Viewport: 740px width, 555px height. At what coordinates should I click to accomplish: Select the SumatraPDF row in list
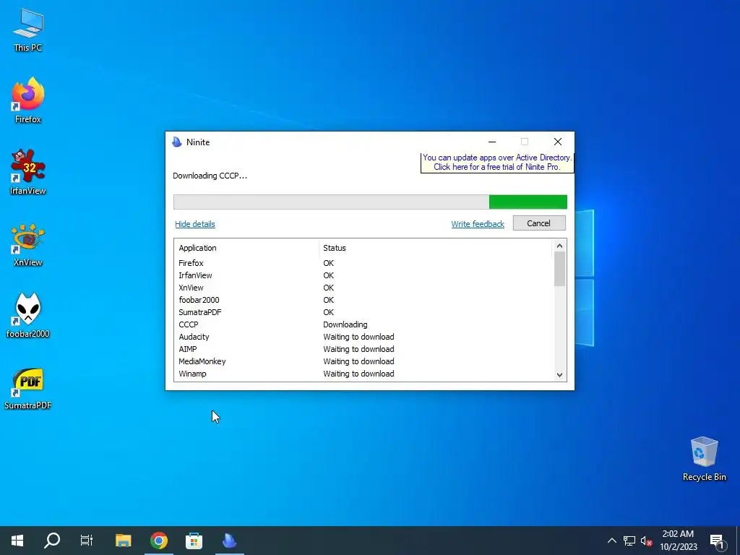[363, 312]
